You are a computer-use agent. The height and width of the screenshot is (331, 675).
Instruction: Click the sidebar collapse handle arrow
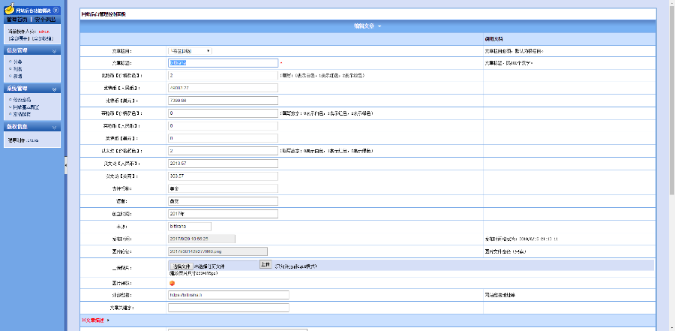(65, 163)
